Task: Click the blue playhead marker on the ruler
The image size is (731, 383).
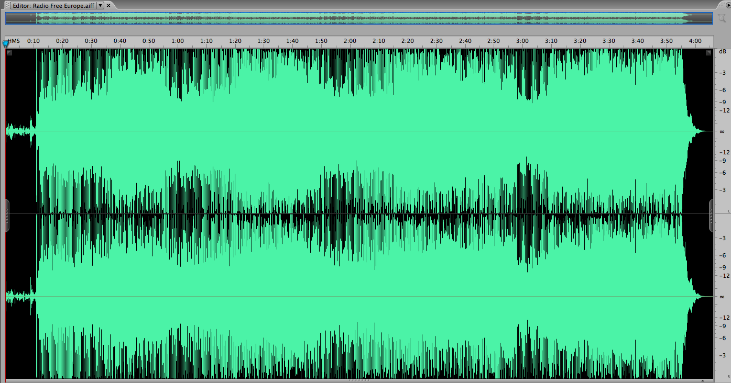Action: coord(6,44)
